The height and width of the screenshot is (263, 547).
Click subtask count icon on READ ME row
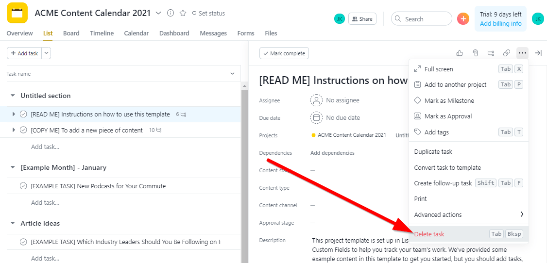coord(184,114)
